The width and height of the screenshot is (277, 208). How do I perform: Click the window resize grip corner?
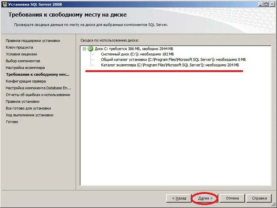274,205
